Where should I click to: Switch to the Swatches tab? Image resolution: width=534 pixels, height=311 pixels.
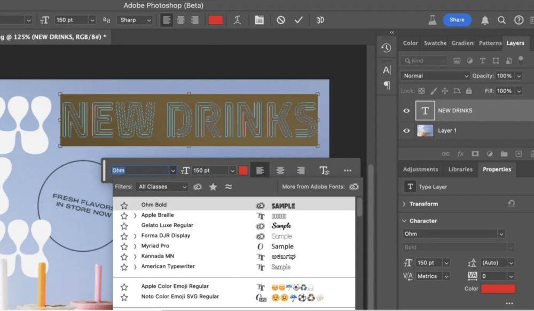click(435, 43)
